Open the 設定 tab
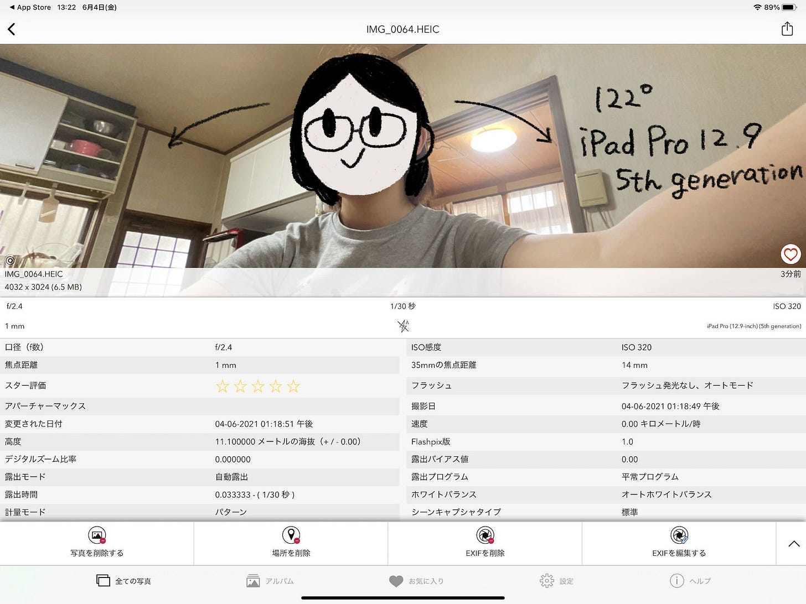Viewport: 806px width, 604px height. pyautogui.click(x=557, y=581)
